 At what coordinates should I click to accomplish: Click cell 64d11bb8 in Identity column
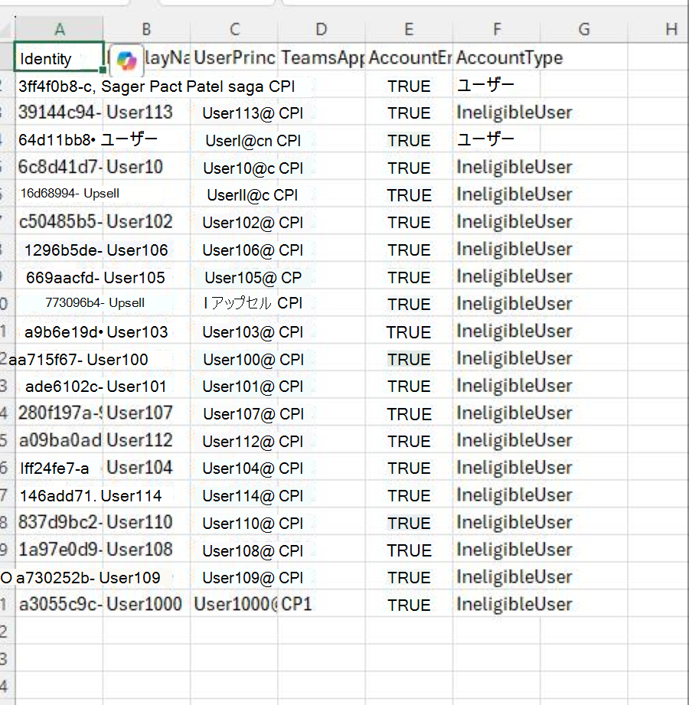pyautogui.click(x=59, y=140)
